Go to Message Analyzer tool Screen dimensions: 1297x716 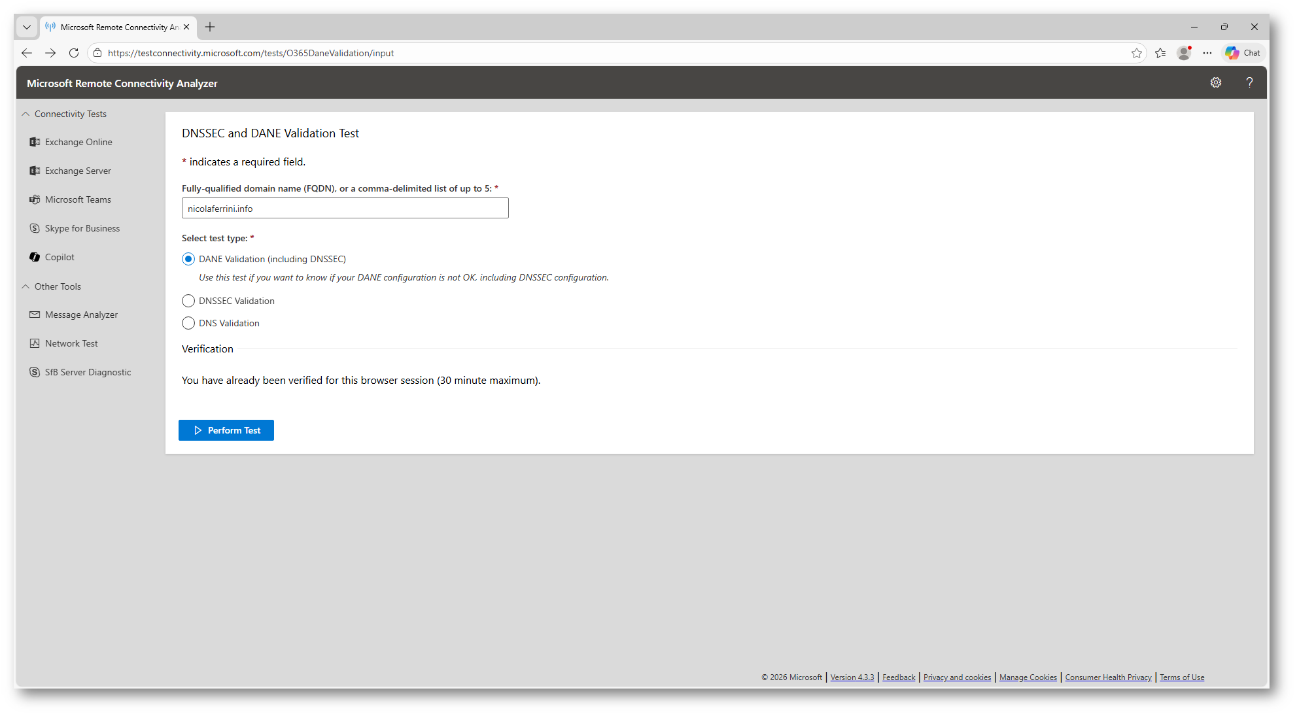pyautogui.click(x=81, y=315)
